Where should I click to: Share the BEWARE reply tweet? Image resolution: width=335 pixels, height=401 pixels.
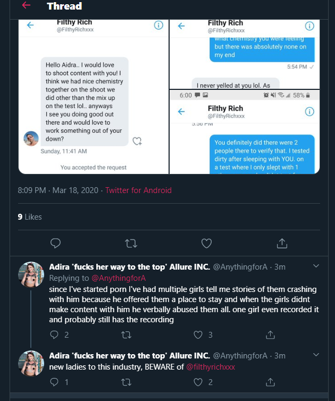[270, 382]
